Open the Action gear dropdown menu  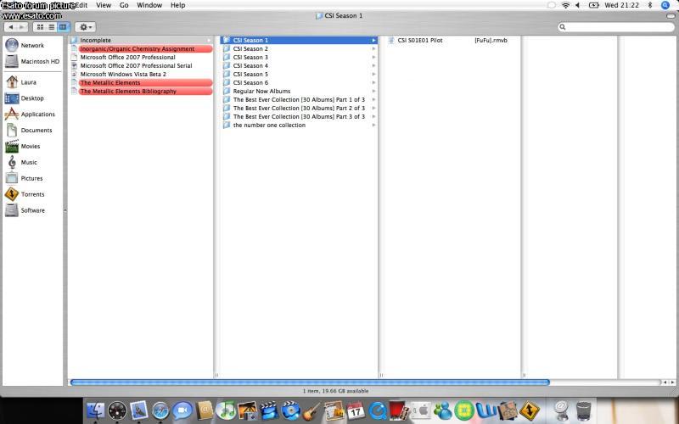tap(85, 27)
